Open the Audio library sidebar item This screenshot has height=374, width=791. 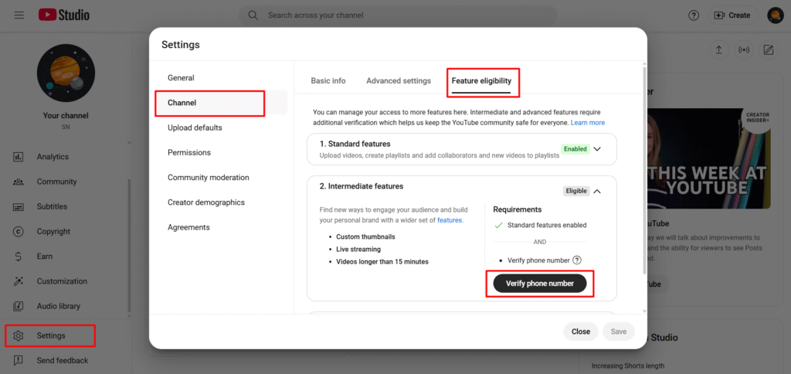point(58,306)
